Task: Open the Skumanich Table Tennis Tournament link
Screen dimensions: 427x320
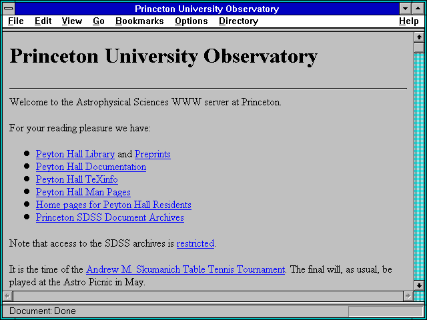Action: pos(185,269)
